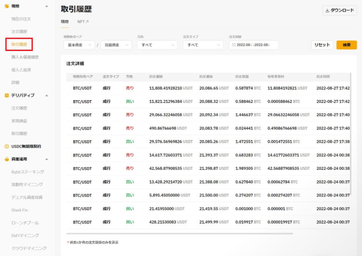Open the 注文タイプ dropdown
The image size is (362, 256).
pos(203,45)
